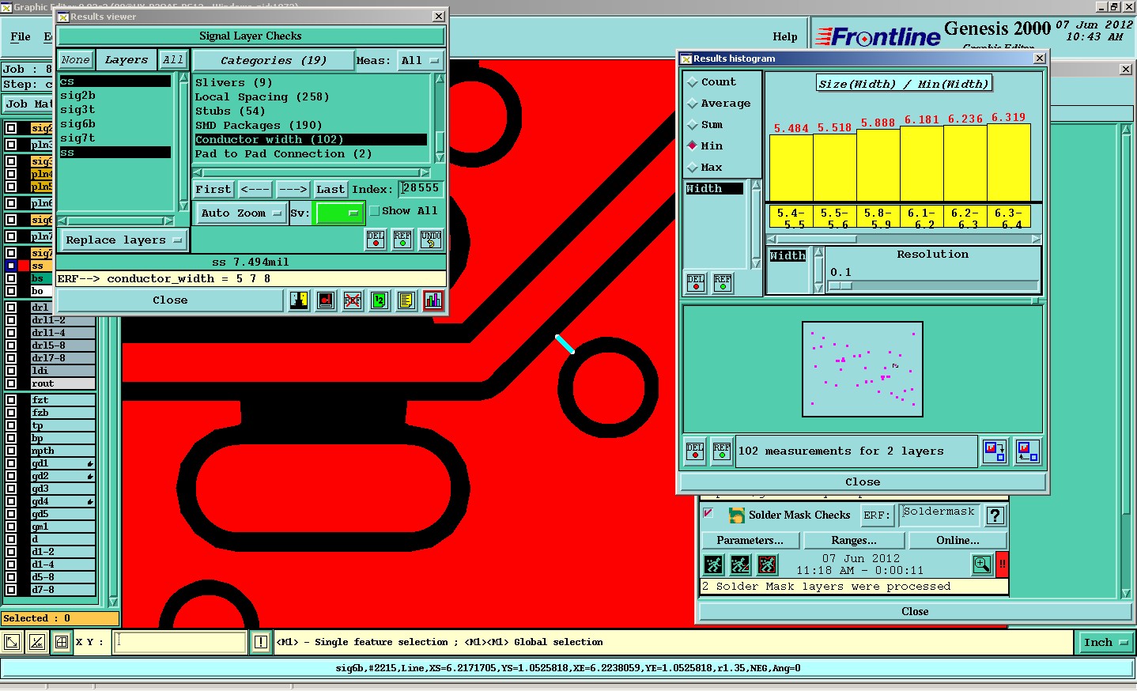
Task: Click measurement scatter map thumbnail
Action: coord(863,369)
